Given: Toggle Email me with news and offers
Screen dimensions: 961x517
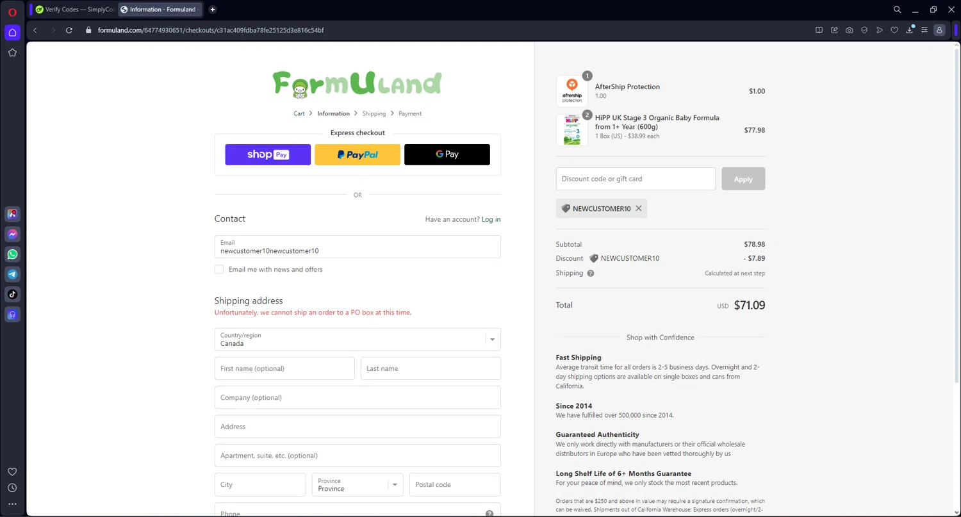Looking at the screenshot, I should point(219,269).
